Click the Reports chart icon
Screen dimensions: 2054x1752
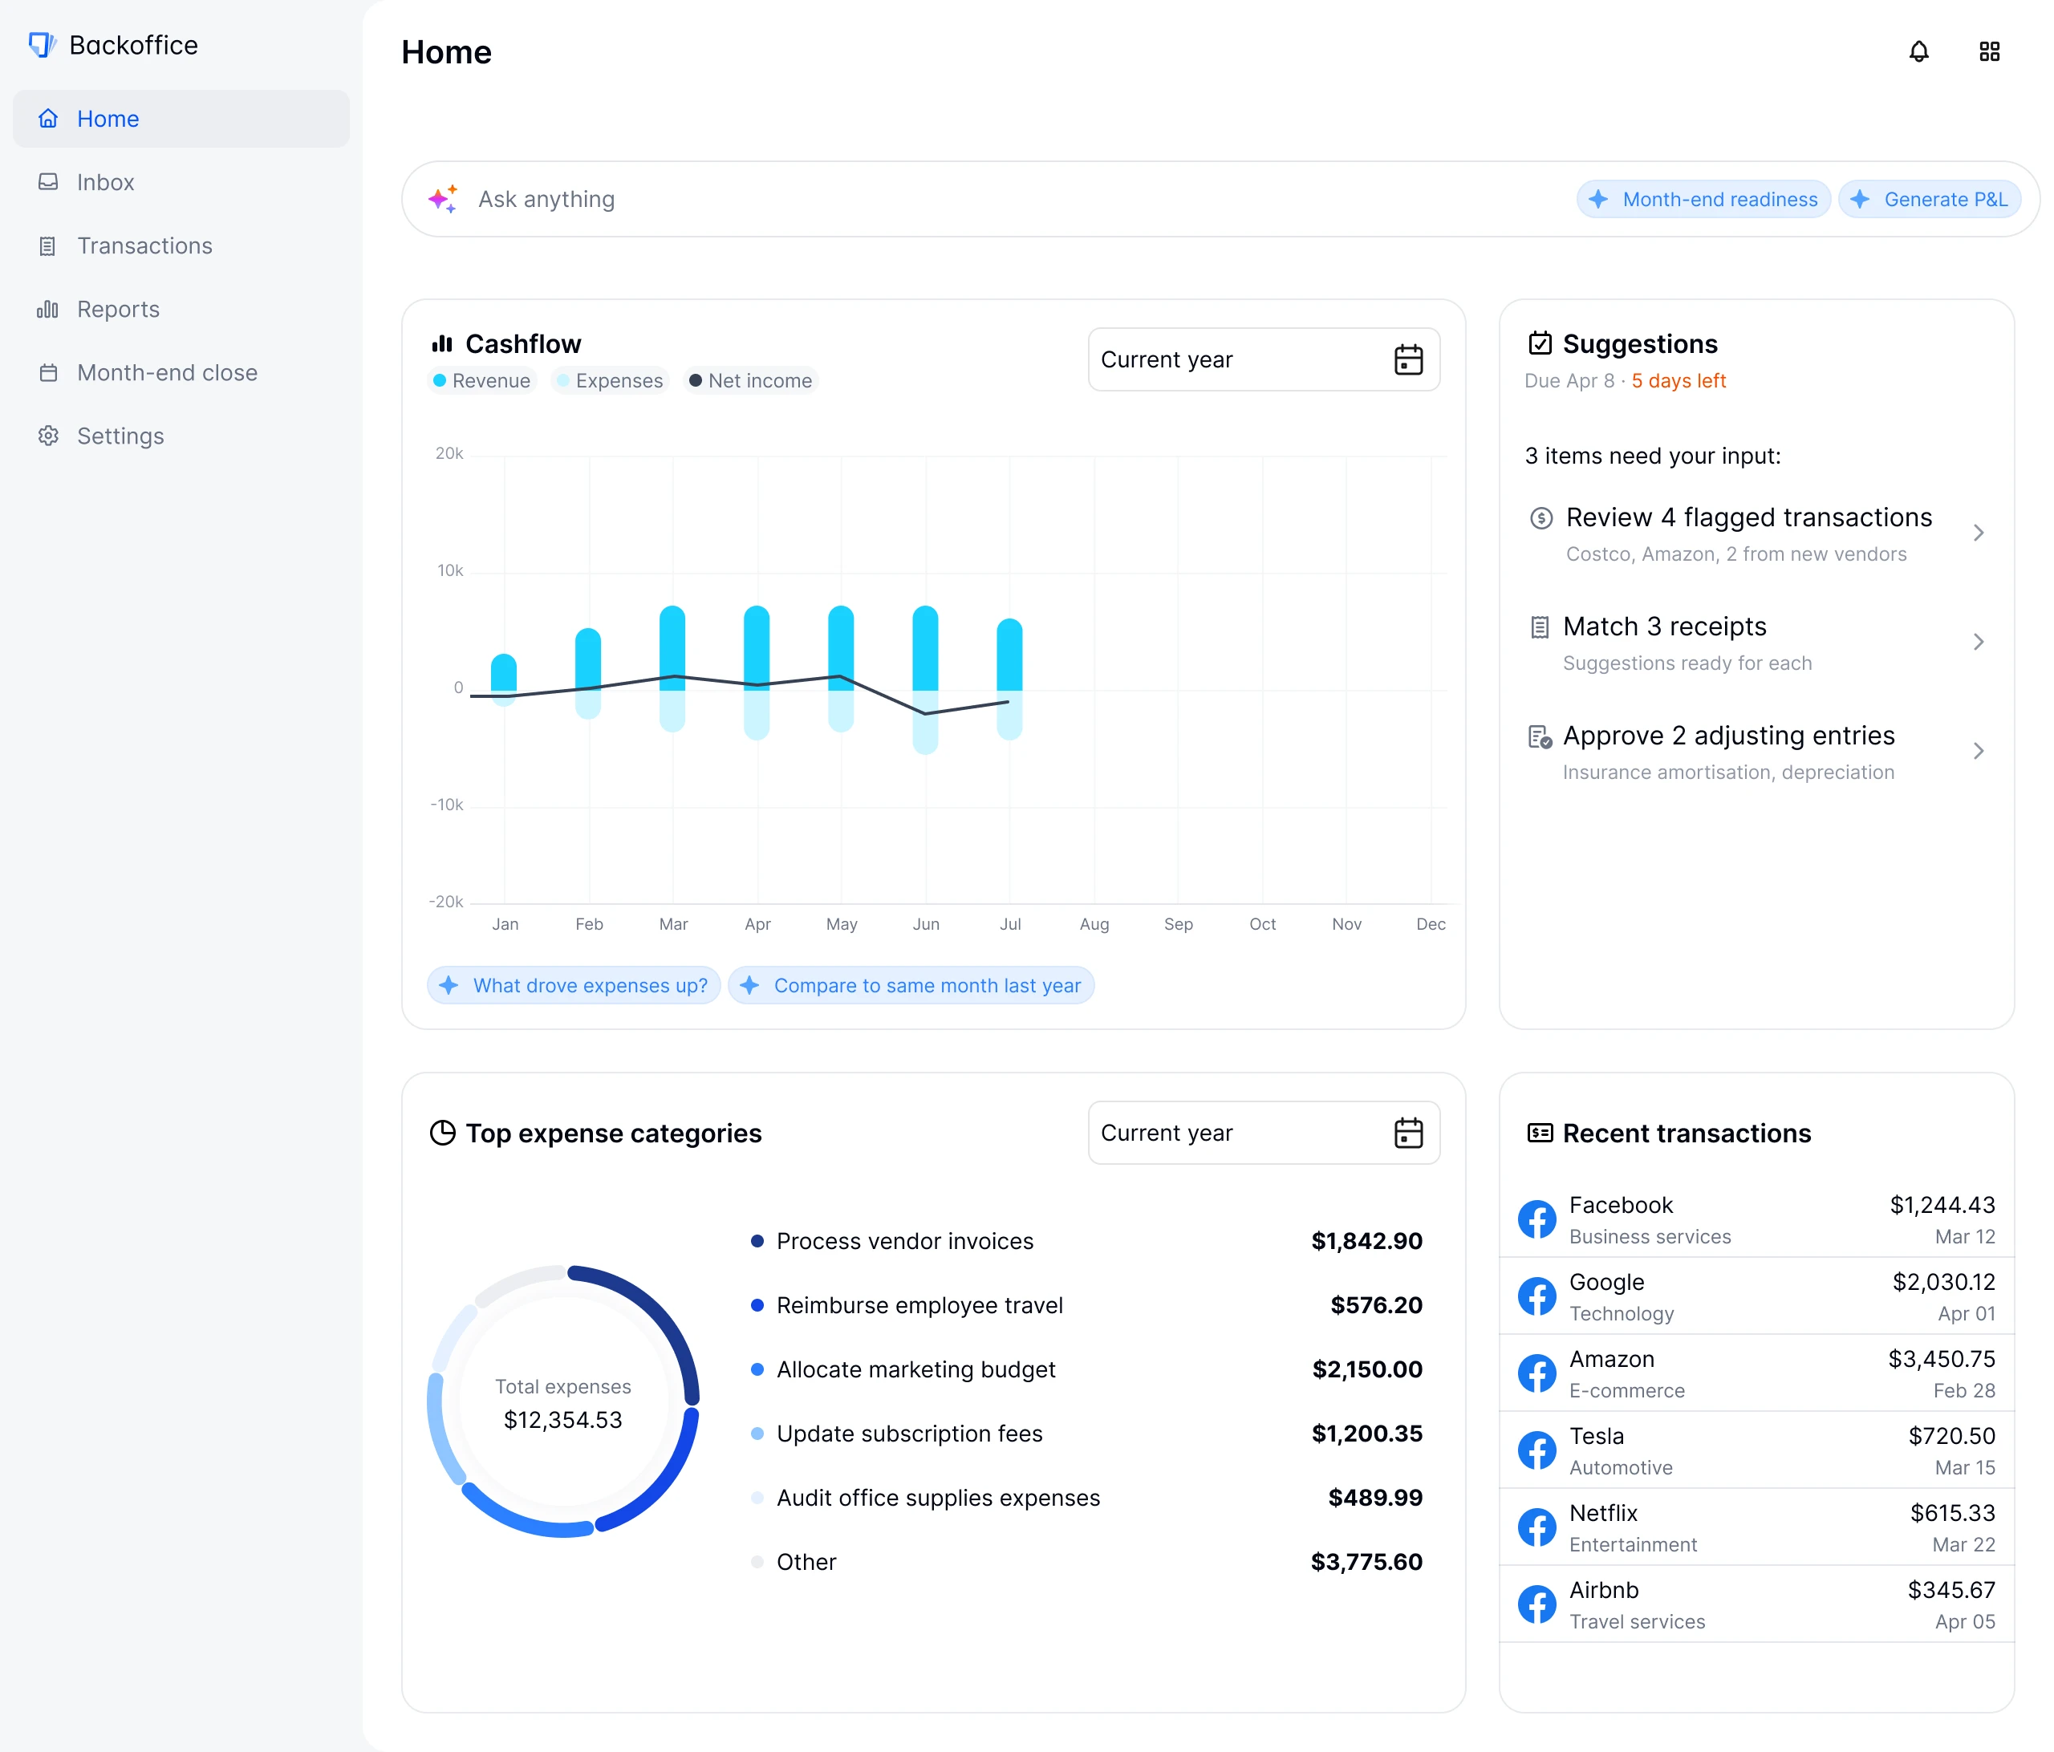pos(47,309)
